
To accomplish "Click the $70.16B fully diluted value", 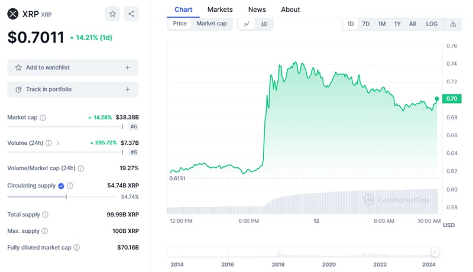I will point(128,248).
